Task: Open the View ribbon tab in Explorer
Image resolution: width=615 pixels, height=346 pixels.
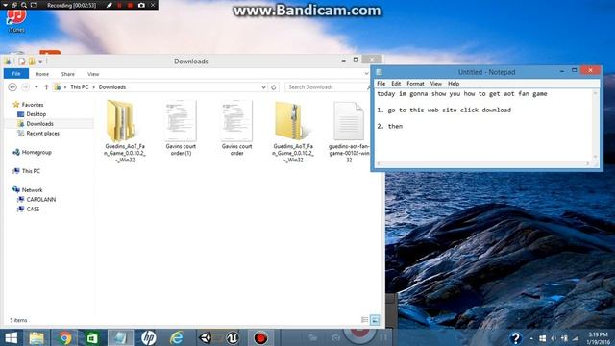Action: [x=93, y=74]
